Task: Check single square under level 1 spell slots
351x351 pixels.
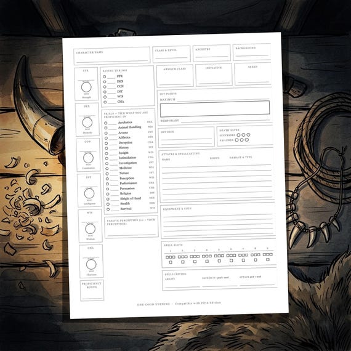Action: pos(171,262)
